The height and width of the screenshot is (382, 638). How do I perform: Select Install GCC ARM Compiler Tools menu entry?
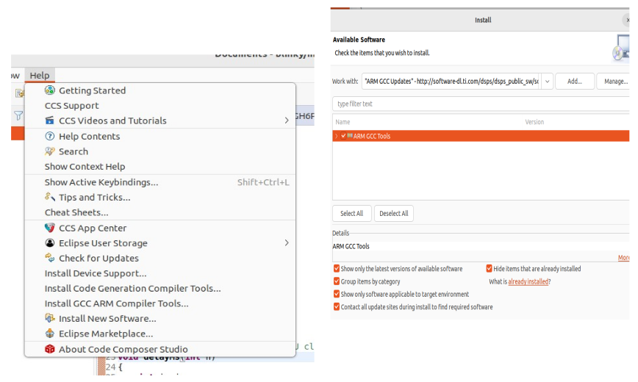pyautogui.click(x=116, y=303)
